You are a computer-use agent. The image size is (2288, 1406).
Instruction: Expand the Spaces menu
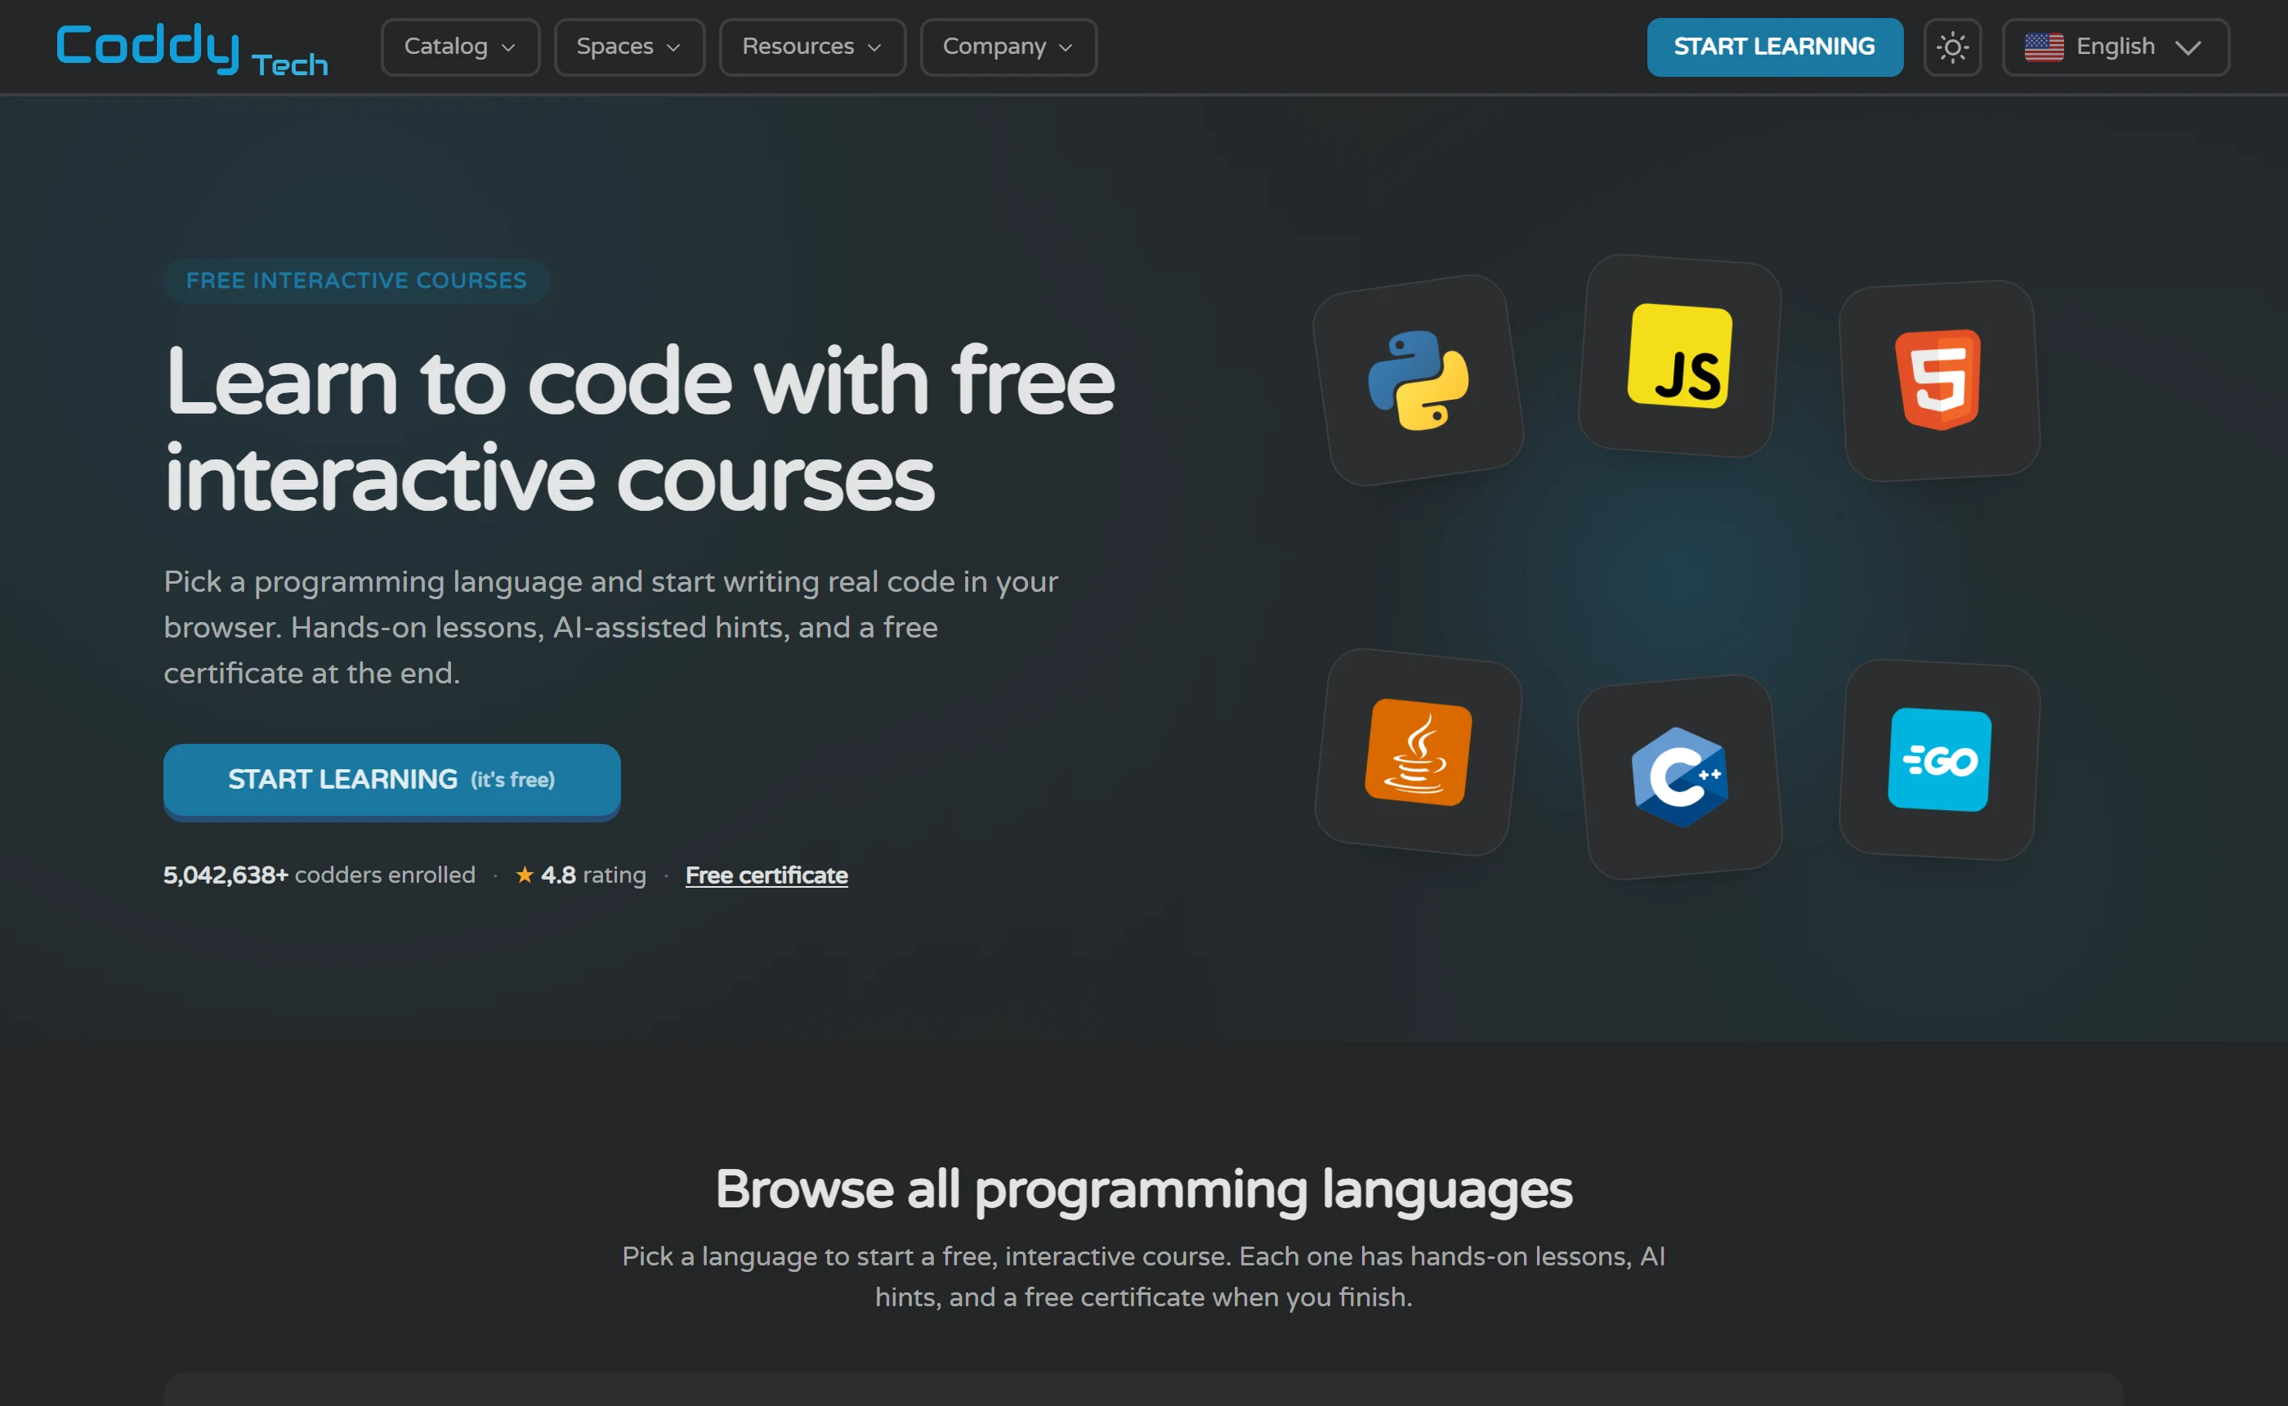[x=629, y=47]
